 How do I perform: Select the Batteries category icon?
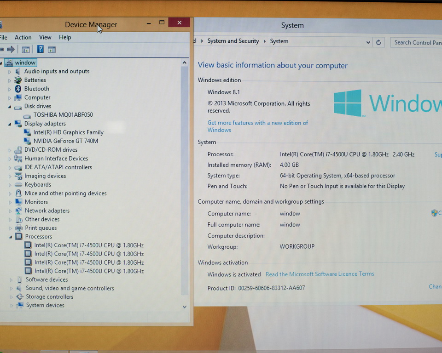(18, 80)
